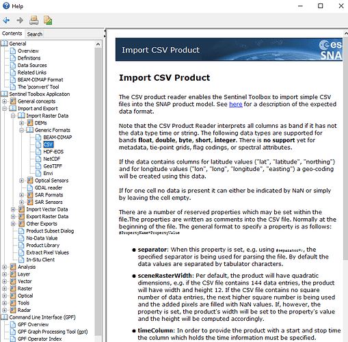Click the page icon beside GPF Overview

[x=13, y=324]
